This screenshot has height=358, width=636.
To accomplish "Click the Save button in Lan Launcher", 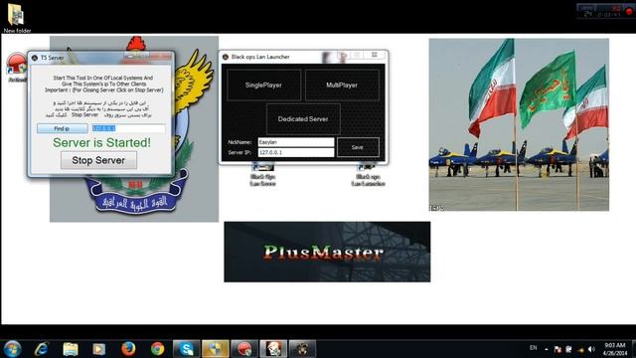I will 358,147.
